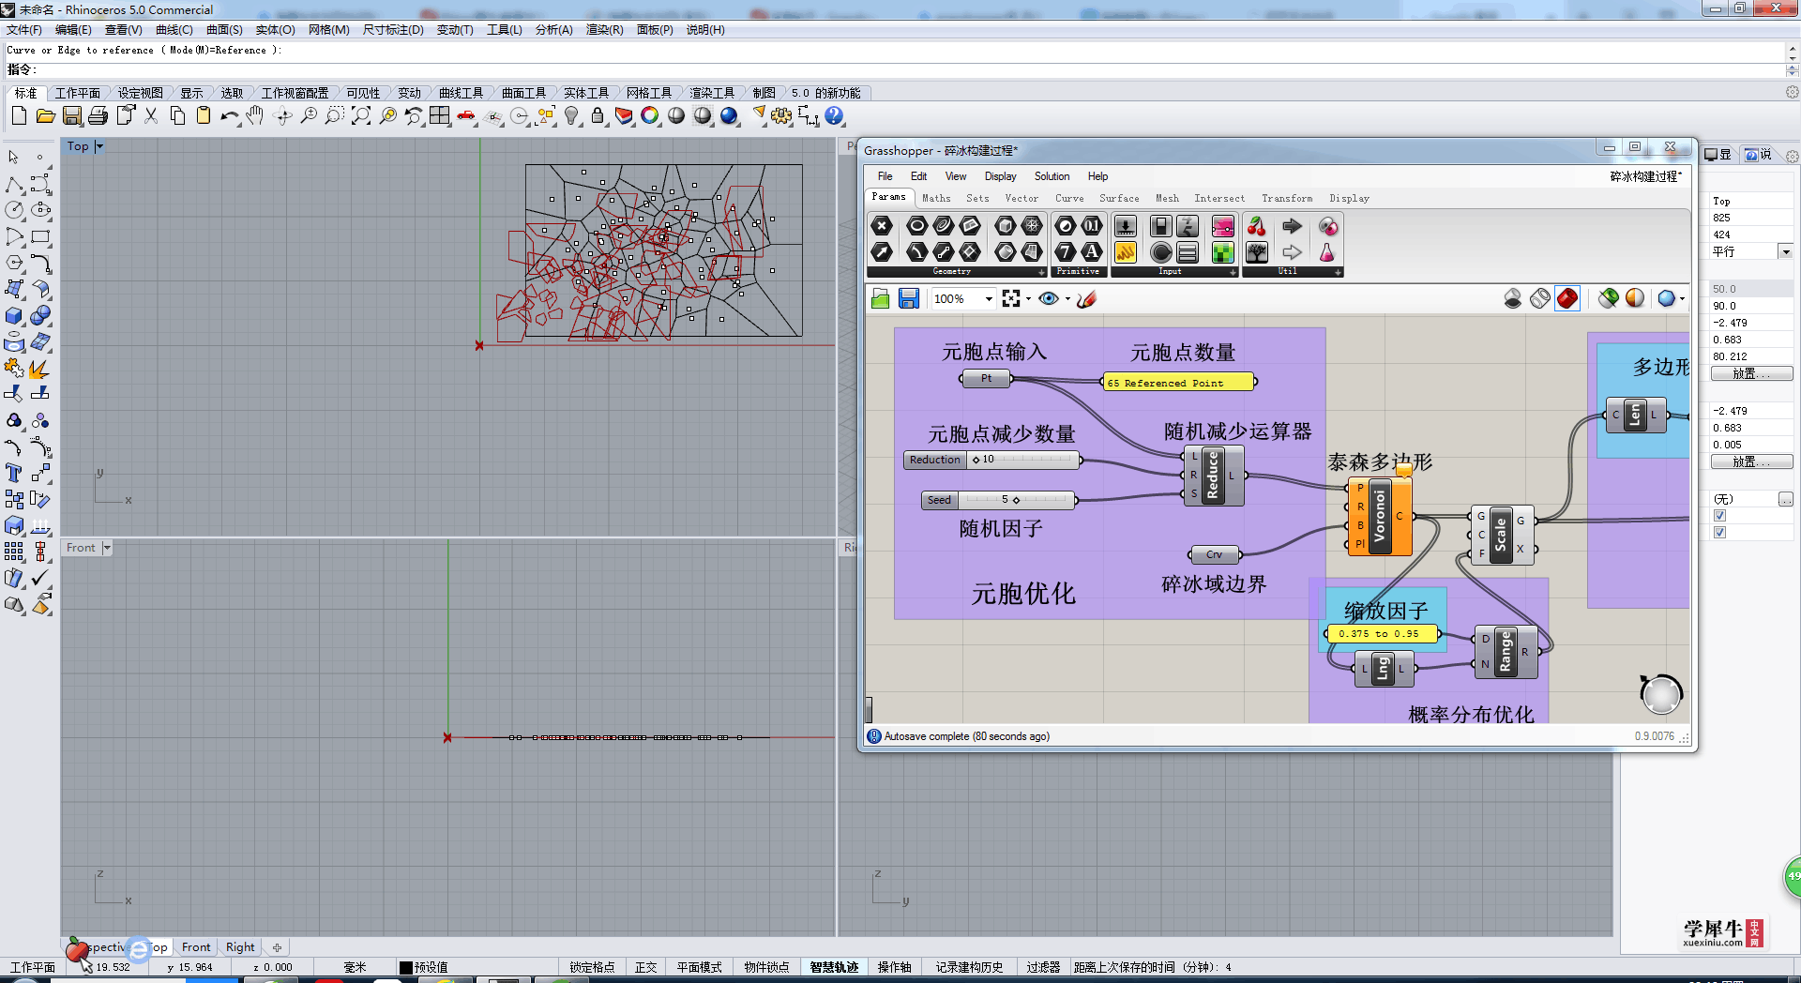The image size is (1801, 983).
Task: Select the Pan hand tool
Action: [x=255, y=116]
